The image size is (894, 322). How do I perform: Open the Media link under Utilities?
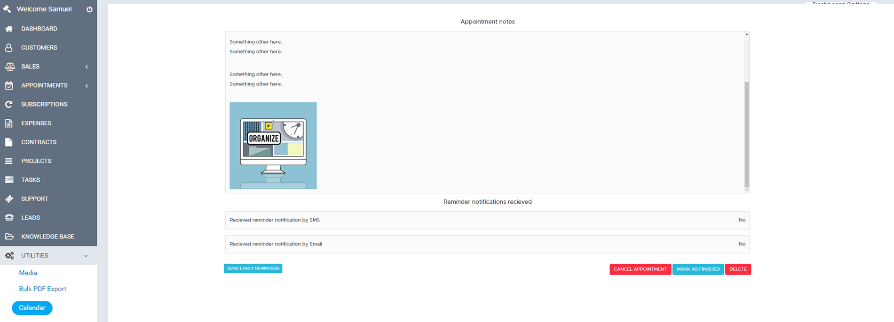28,273
